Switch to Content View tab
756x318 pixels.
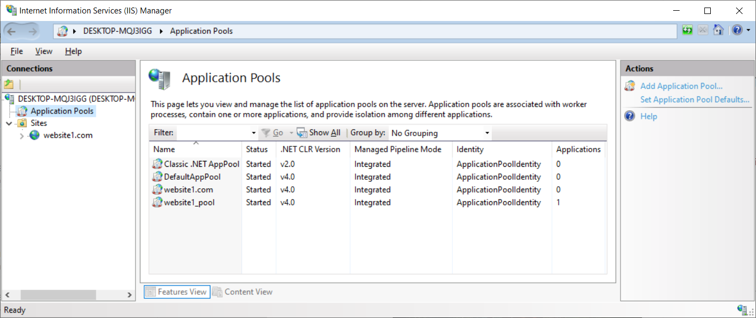click(242, 292)
